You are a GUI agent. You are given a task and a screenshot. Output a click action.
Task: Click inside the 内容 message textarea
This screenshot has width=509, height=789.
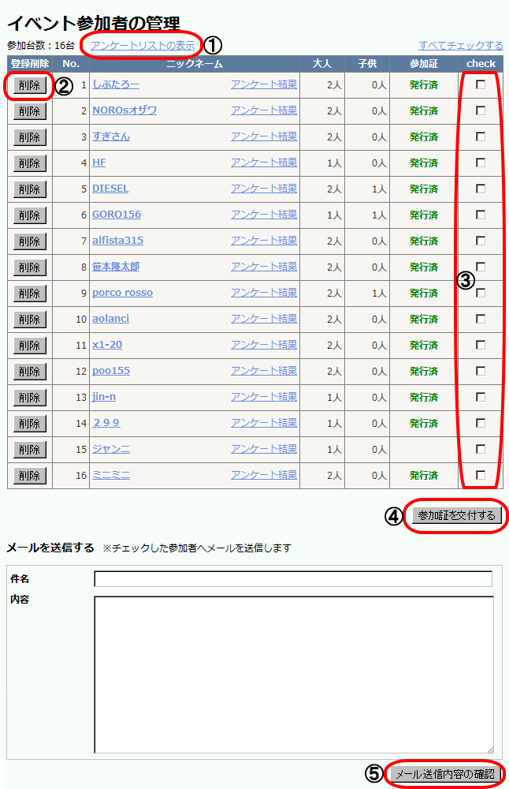pyautogui.click(x=293, y=675)
